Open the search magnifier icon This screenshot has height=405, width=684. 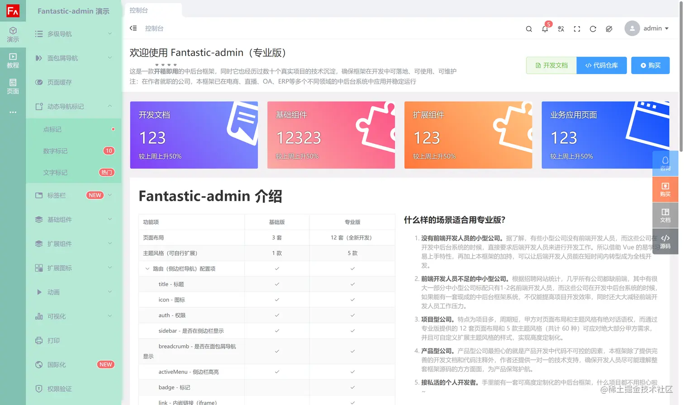(x=529, y=29)
